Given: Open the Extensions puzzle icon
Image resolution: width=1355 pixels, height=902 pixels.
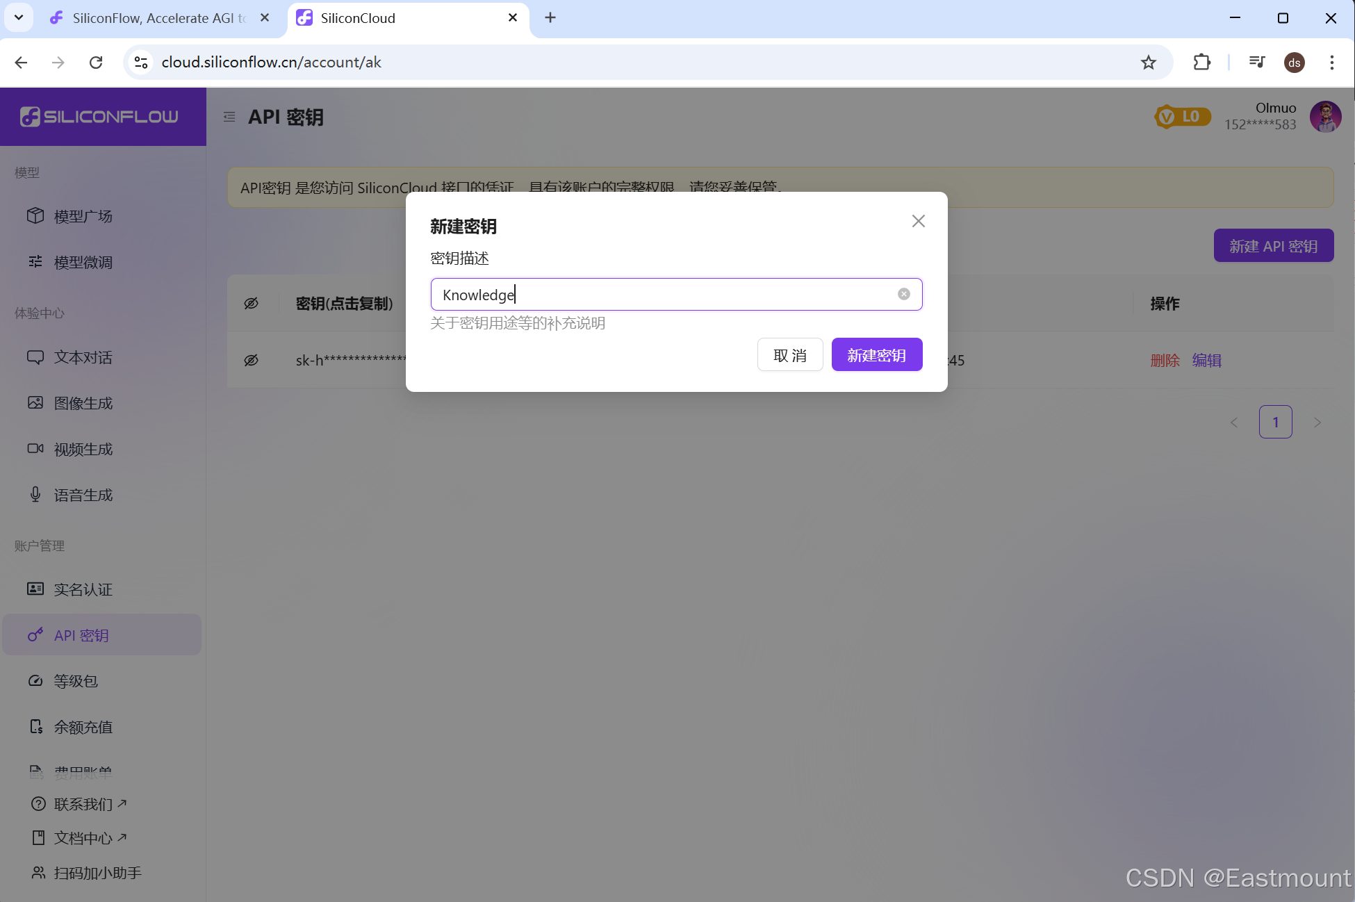Looking at the screenshot, I should tap(1201, 63).
